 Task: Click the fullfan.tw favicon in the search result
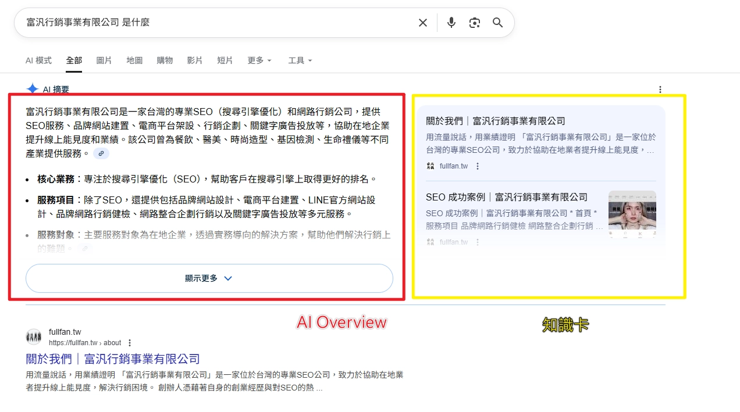34,336
